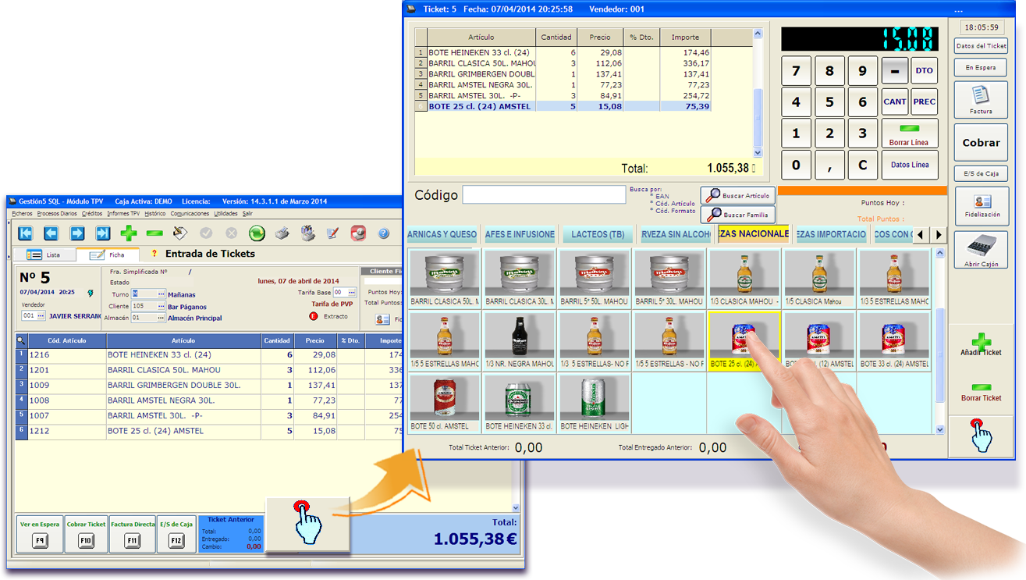The image size is (1026, 580).
Task: Click Borrar Ticket green minus
Action: click(981, 392)
